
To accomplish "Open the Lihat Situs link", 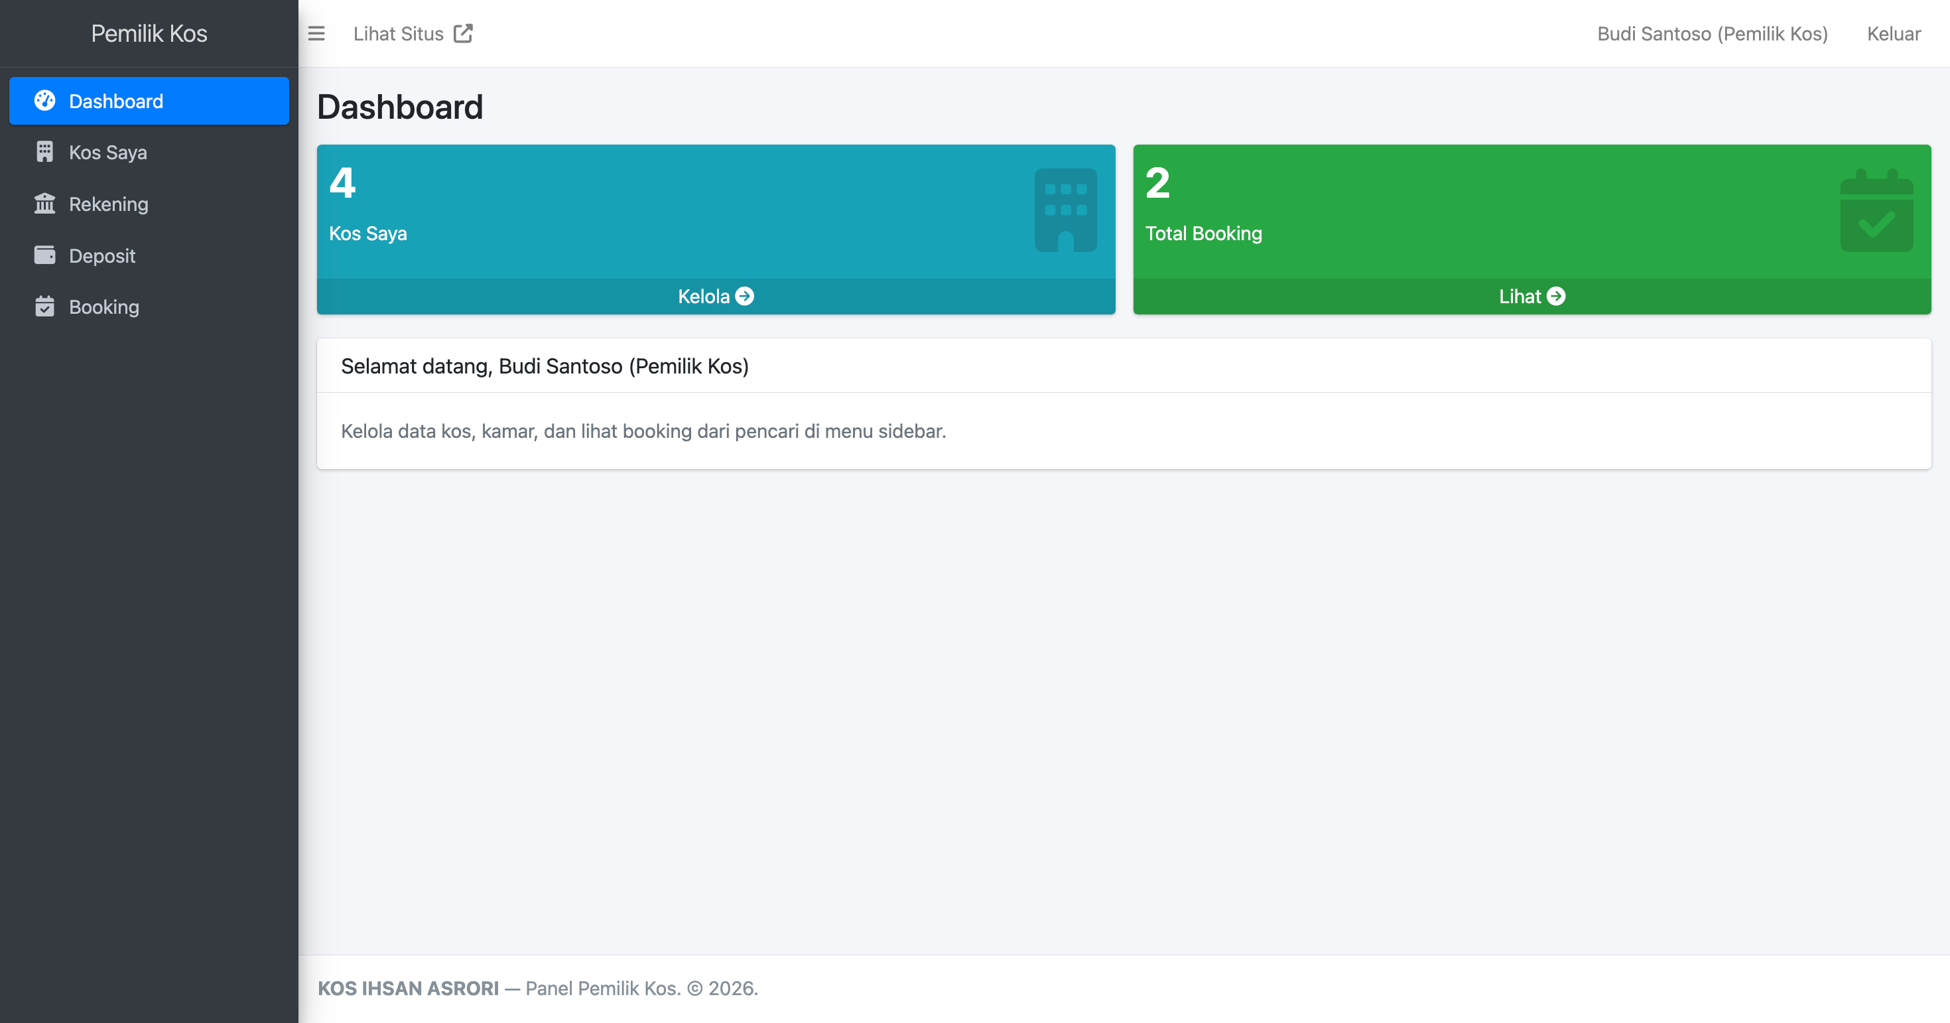I will click(x=398, y=33).
